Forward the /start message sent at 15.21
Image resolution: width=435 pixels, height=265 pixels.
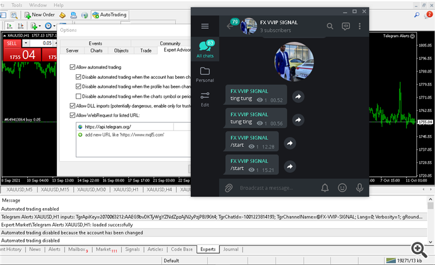[290, 166]
